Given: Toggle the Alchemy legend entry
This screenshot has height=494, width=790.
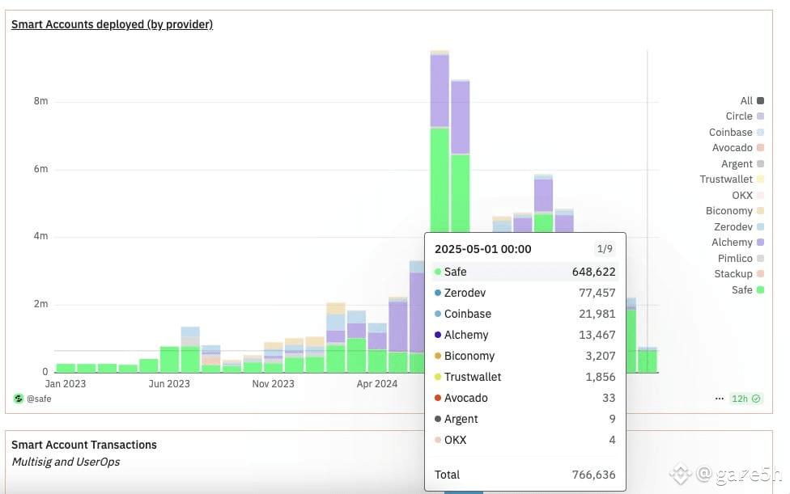Looking at the screenshot, I should pos(737,243).
